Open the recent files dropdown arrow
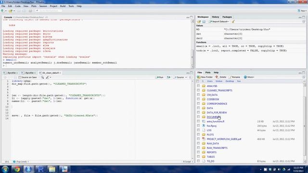The width and height of the screenshot is (308, 173). tap(14, 11)
